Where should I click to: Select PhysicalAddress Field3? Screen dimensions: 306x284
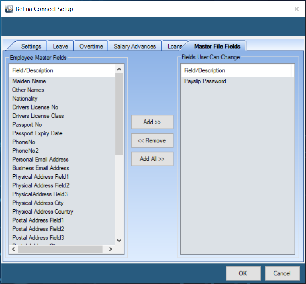click(40, 194)
